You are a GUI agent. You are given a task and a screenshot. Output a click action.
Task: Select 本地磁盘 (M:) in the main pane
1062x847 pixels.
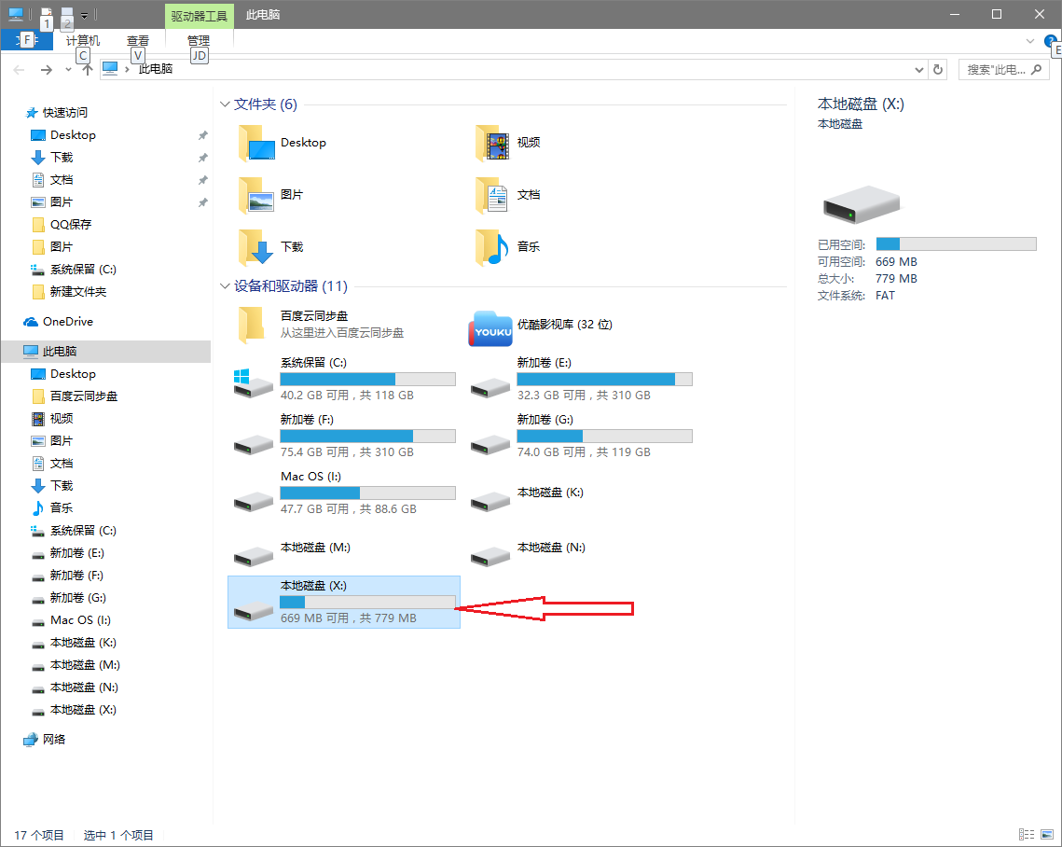(x=291, y=552)
